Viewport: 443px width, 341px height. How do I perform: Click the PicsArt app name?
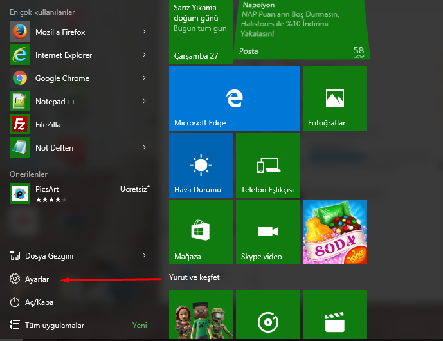[x=47, y=189]
